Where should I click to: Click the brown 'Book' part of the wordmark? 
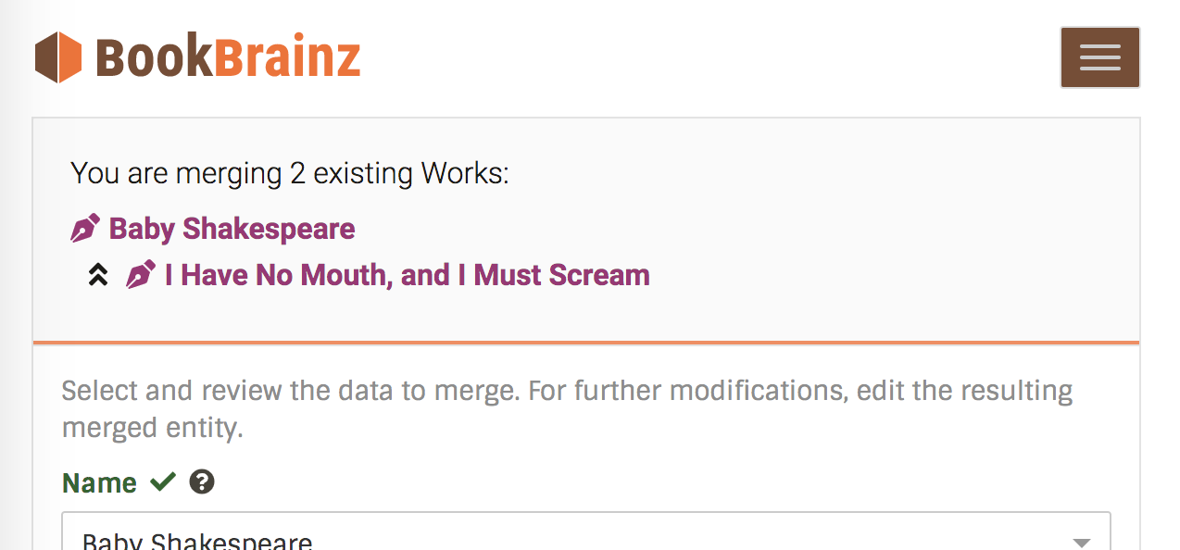coord(154,57)
